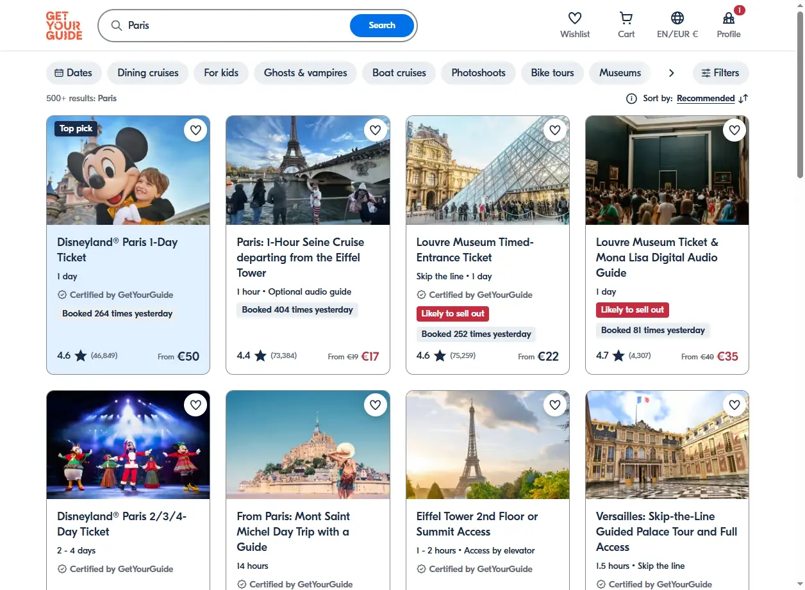The image size is (805, 590).
Task: Click the star rating on Mona Lisa Audio Guide card
Action: click(x=618, y=356)
